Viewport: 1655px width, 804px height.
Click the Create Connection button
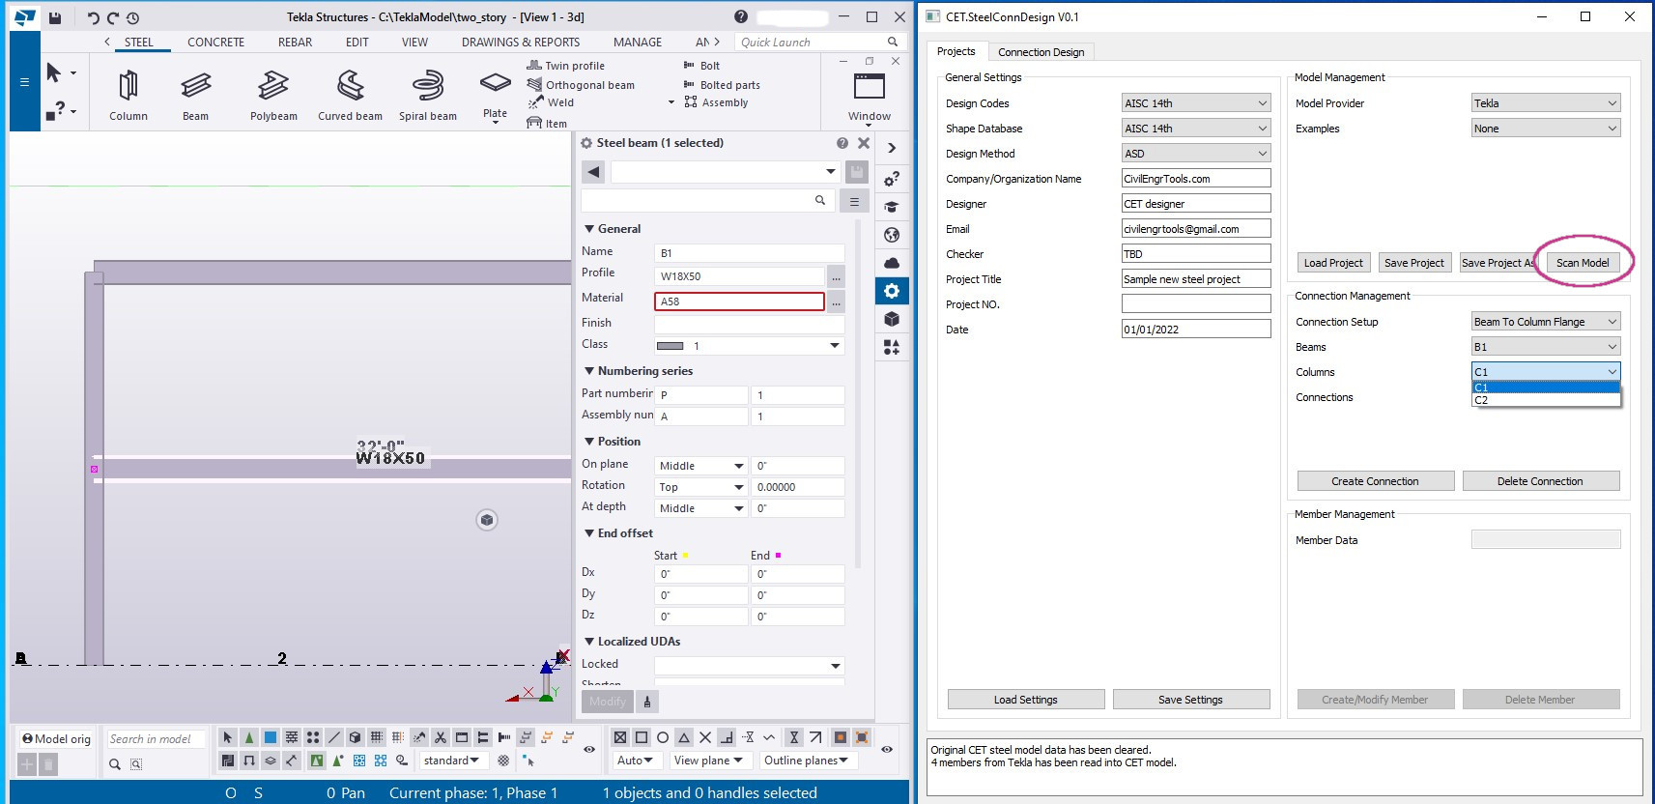(x=1375, y=481)
